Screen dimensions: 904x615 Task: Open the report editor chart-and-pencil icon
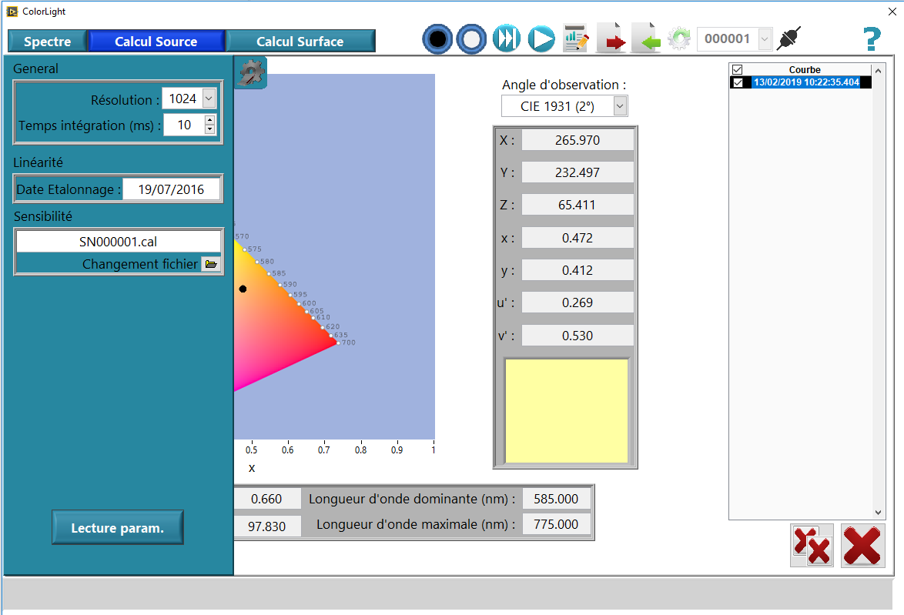point(576,38)
